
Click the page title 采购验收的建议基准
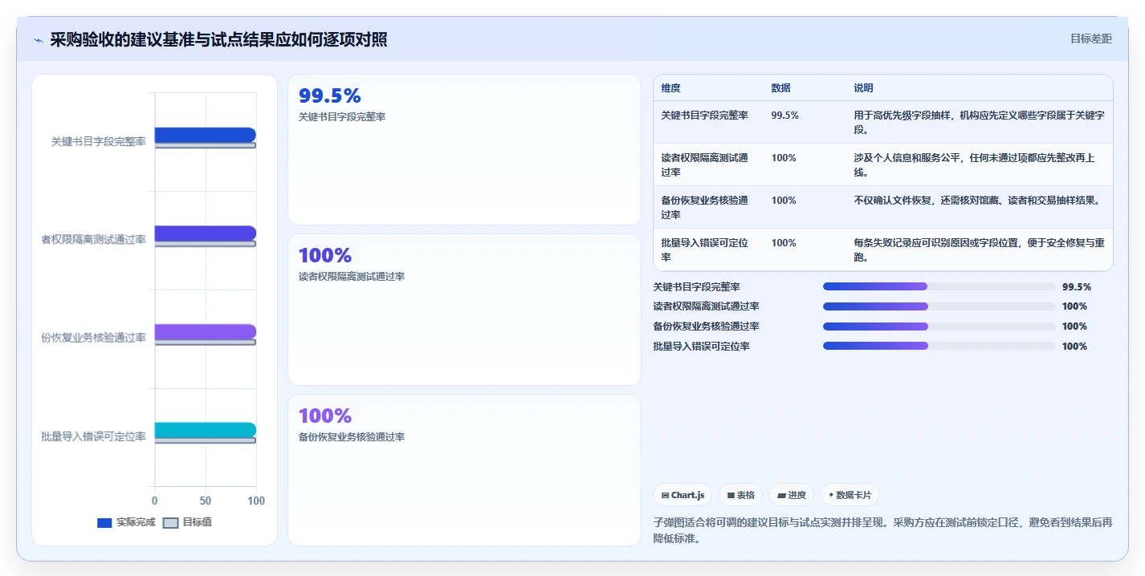tap(218, 39)
